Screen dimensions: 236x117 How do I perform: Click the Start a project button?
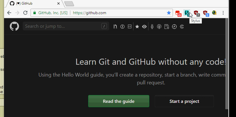tap(184, 101)
